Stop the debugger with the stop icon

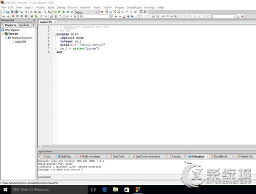[x=135, y=12]
